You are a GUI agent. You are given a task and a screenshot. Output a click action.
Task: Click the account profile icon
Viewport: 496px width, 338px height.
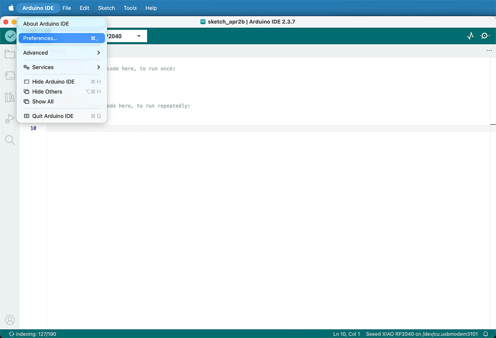click(x=10, y=320)
